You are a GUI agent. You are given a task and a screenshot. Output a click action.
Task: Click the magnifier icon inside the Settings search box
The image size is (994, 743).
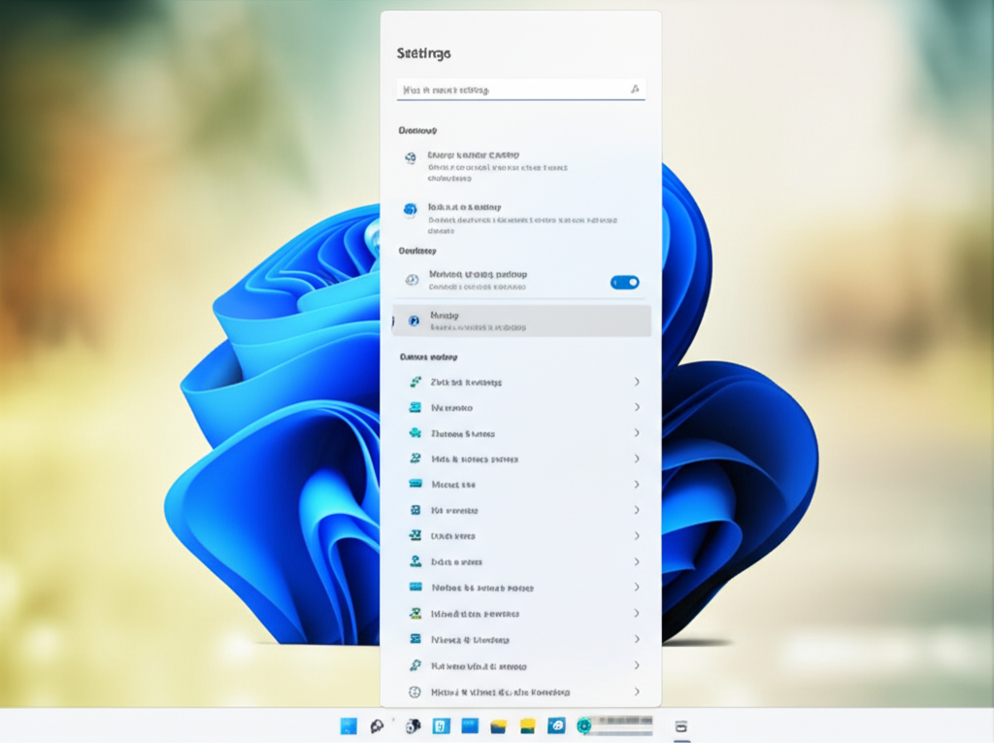[635, 89]
